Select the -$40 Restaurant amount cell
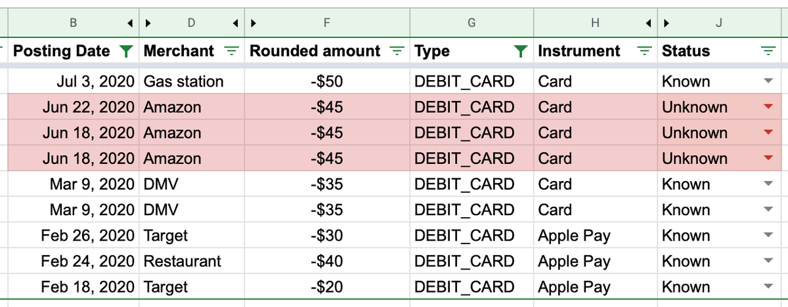This screenshot has width=788, height=307. tap(327, 261)
